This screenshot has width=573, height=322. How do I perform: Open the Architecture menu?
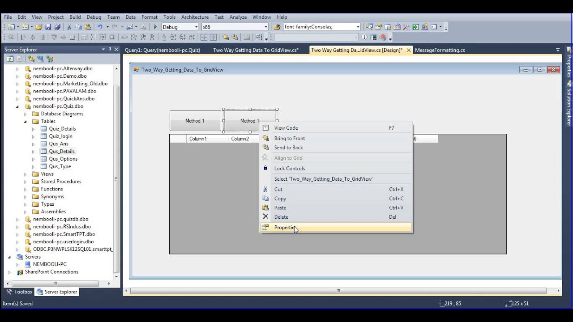tap(195, 17)
